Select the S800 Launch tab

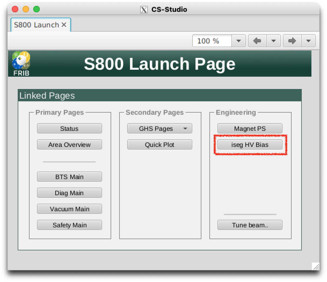coord(36,25)
